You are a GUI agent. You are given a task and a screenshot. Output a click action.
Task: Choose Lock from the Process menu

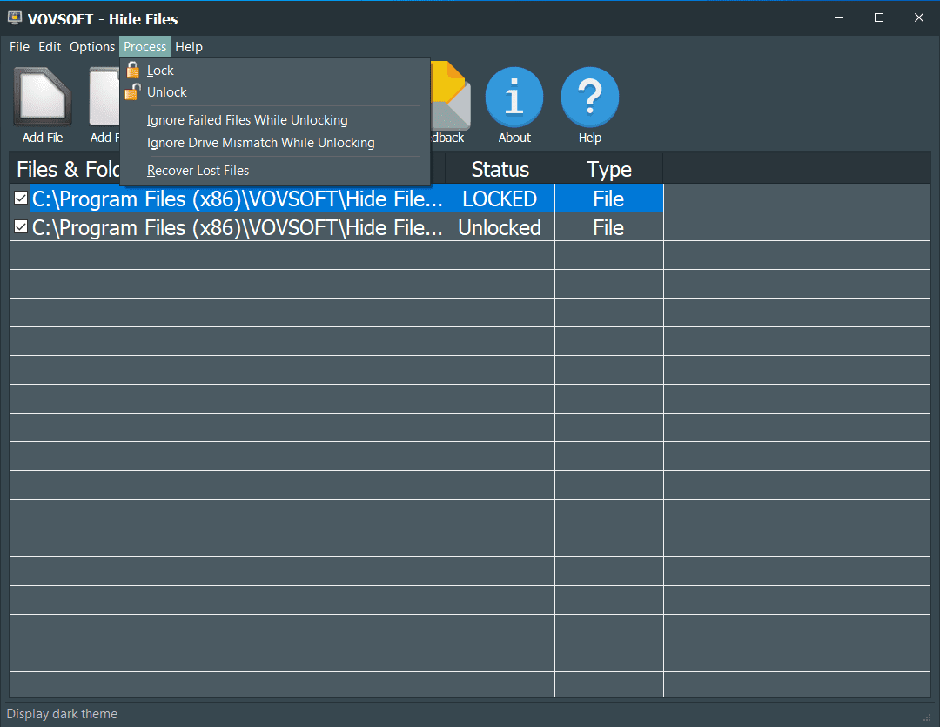coord(275,71)
